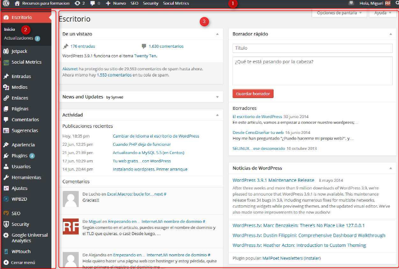Click the Sugerencias form icon

[x=6, y=130]
